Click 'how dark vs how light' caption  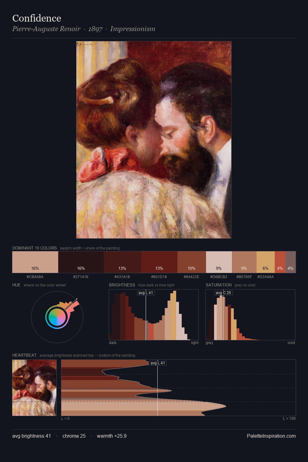click(156, 285)
